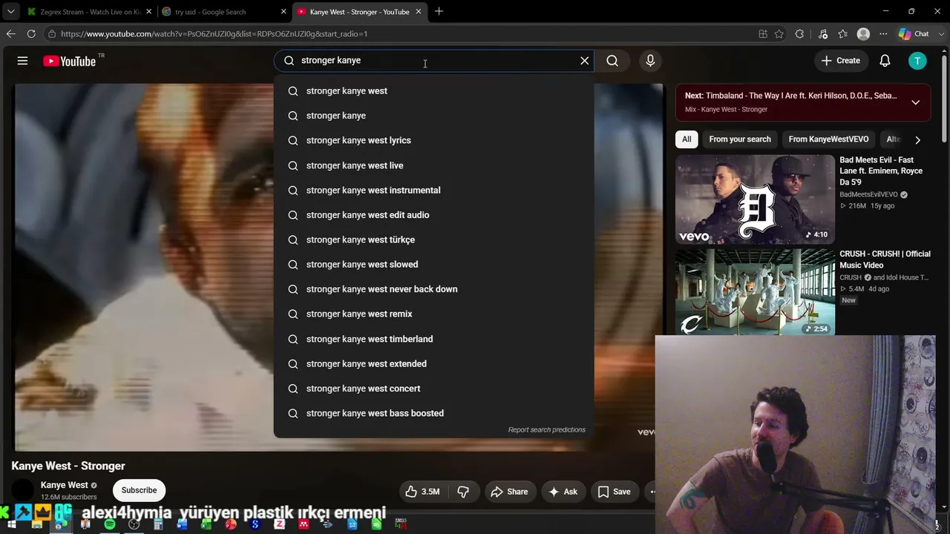Choose suggestion 'stronger kanye west edit audio'

click(433, 215)
